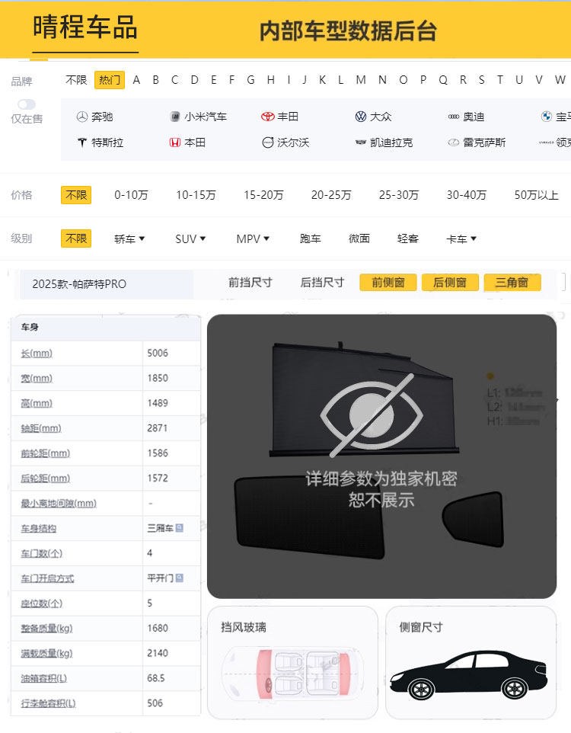Viewport: 571px width, 733px height.
Task: Click the 小米汽车 brand logo icon
Action: pyautogui.click(x=175, y=117)
